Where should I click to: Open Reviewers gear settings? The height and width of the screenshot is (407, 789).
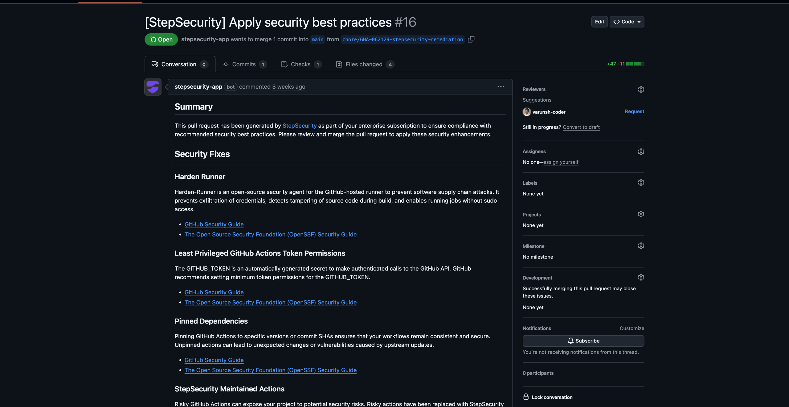click(641, 89)
